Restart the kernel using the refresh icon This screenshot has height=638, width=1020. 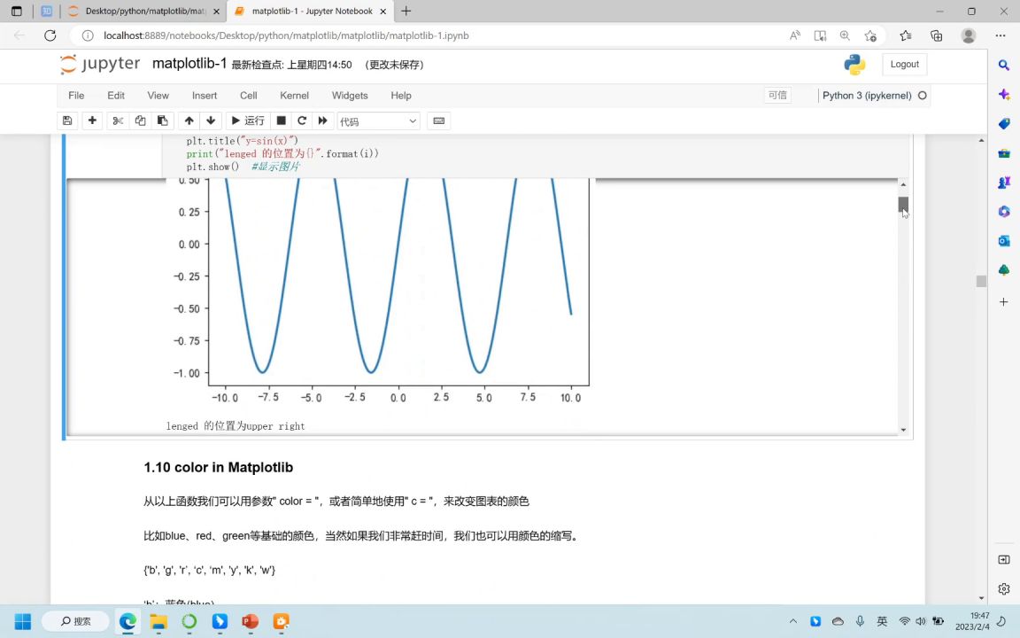tap(302, 121)
